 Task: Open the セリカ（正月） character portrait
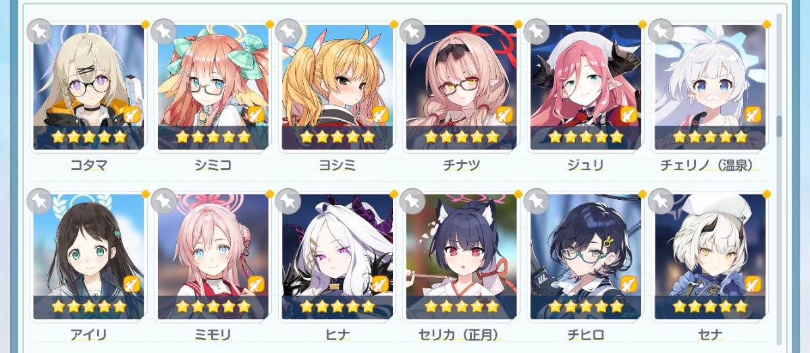click(x=461, y=256)
